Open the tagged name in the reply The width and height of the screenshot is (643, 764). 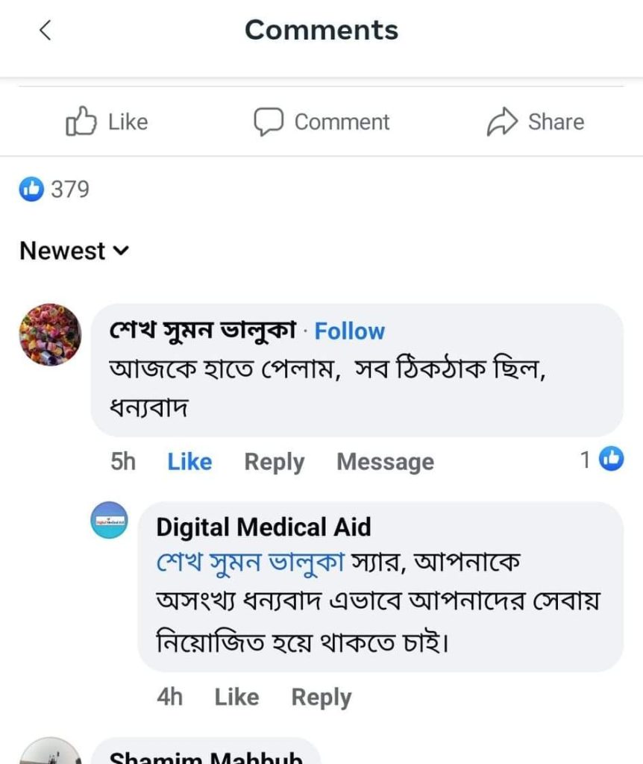pos(250,563)
